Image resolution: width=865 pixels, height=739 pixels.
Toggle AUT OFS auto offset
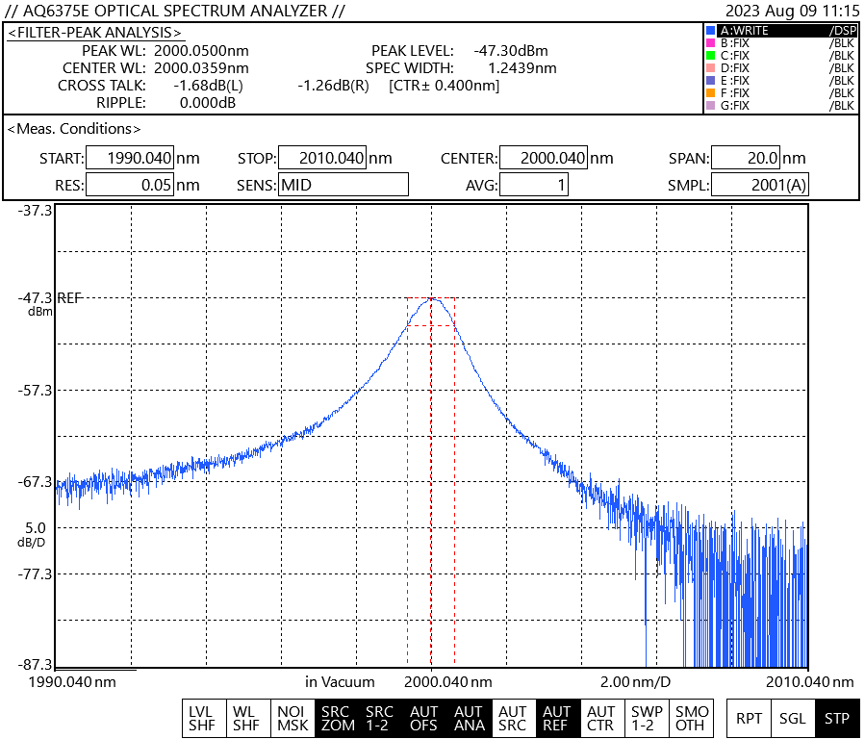point(424,718)
